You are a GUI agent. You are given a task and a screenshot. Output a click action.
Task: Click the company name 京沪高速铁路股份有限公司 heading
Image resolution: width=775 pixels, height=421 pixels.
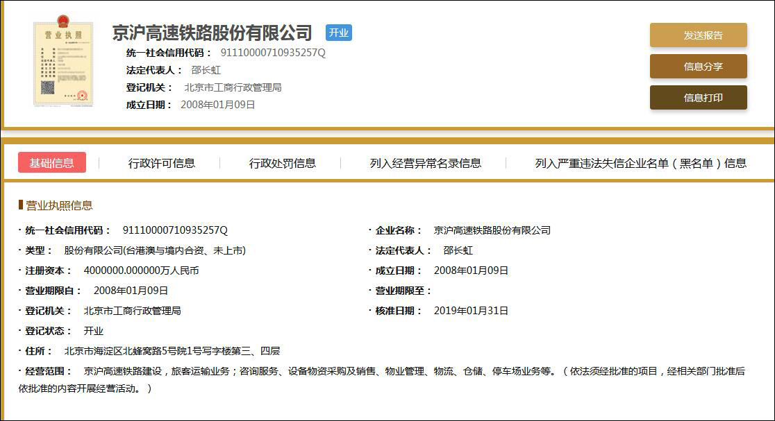tap(212, 31)
